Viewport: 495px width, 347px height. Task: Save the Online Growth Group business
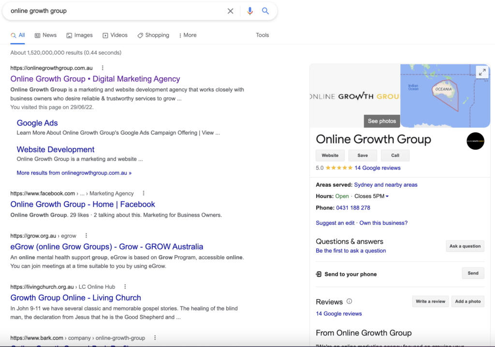pyautogui.click(x=363, y=155)
